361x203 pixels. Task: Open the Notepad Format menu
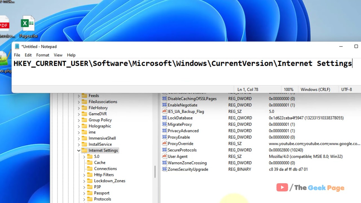pyautogui.click(x=43, y=55)
